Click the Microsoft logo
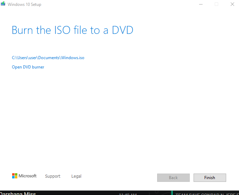Screen dimensions: 239x195 pyautogui.click(x=24, y=176)
